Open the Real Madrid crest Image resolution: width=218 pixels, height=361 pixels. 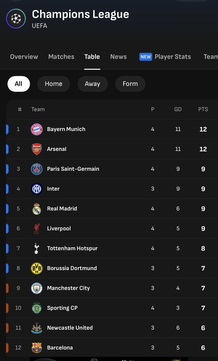pyautogui.click(x=37, y=209)
